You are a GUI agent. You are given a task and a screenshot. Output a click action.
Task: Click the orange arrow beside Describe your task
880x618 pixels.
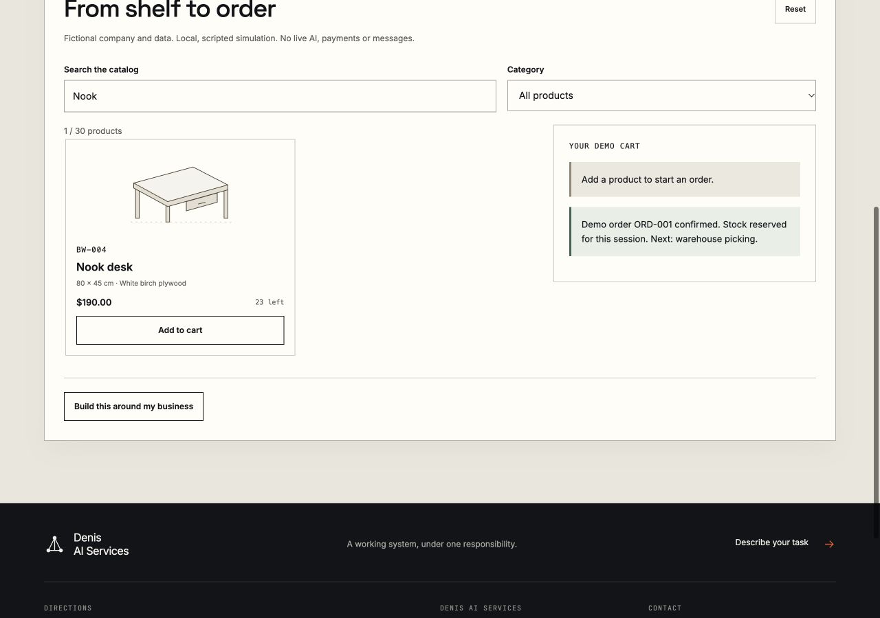(x=829, y=544)
